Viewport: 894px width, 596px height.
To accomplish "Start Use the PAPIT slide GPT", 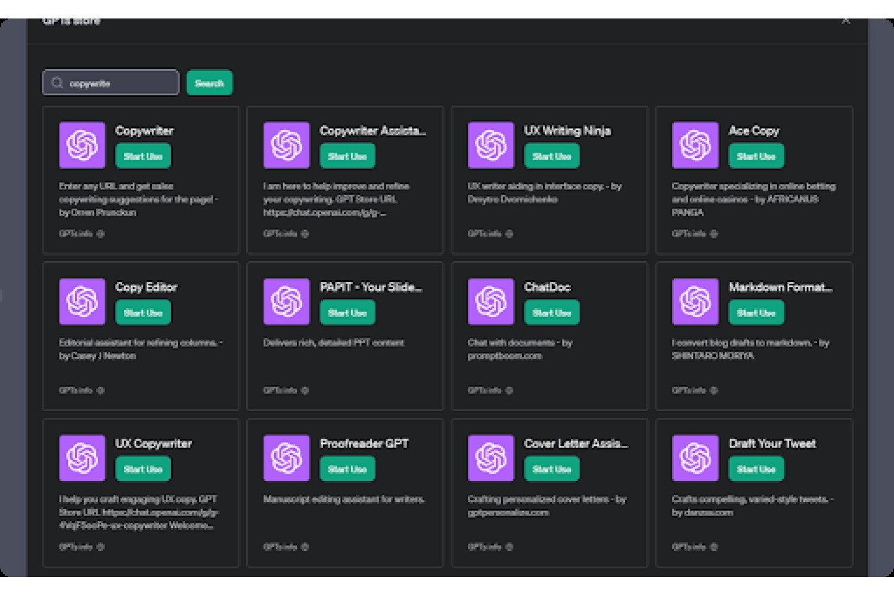I will (347, 313).
